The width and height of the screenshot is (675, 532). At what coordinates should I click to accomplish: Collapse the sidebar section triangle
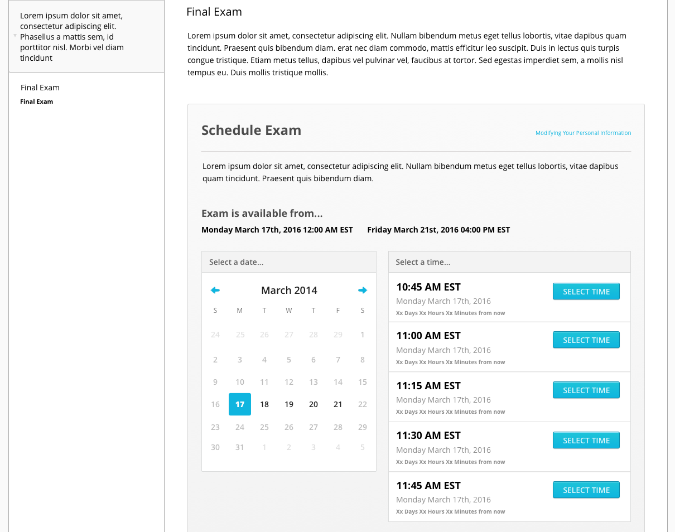pos(15,36)
